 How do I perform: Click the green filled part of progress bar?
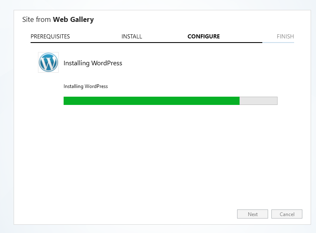151,101
